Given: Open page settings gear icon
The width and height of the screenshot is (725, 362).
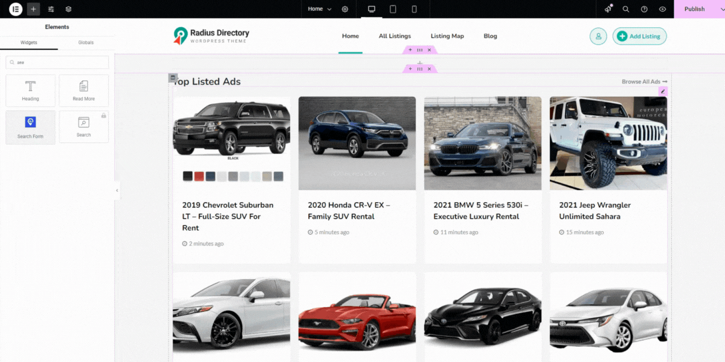Looking at the screenshot, I should [x=345, y=9].
